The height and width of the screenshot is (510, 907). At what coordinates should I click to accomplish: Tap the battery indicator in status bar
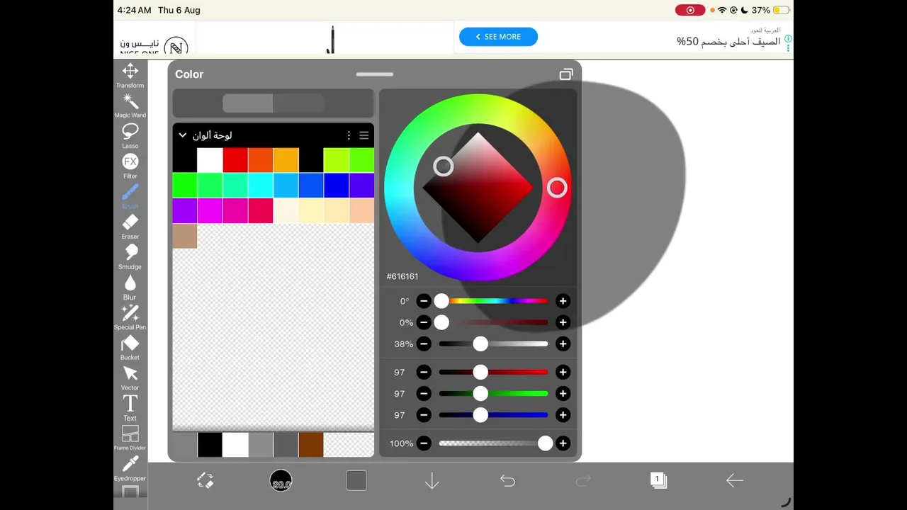click(782, 10)
